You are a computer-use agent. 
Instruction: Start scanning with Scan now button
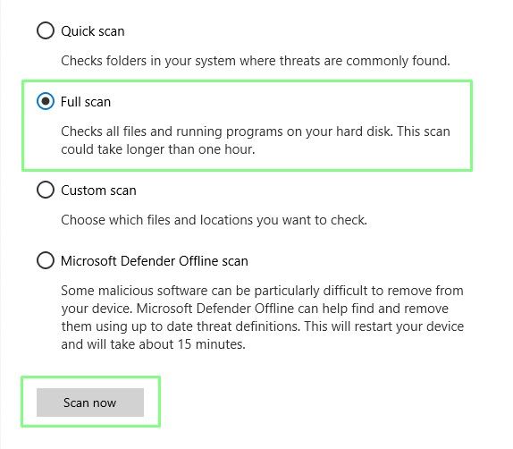(90, 402)
